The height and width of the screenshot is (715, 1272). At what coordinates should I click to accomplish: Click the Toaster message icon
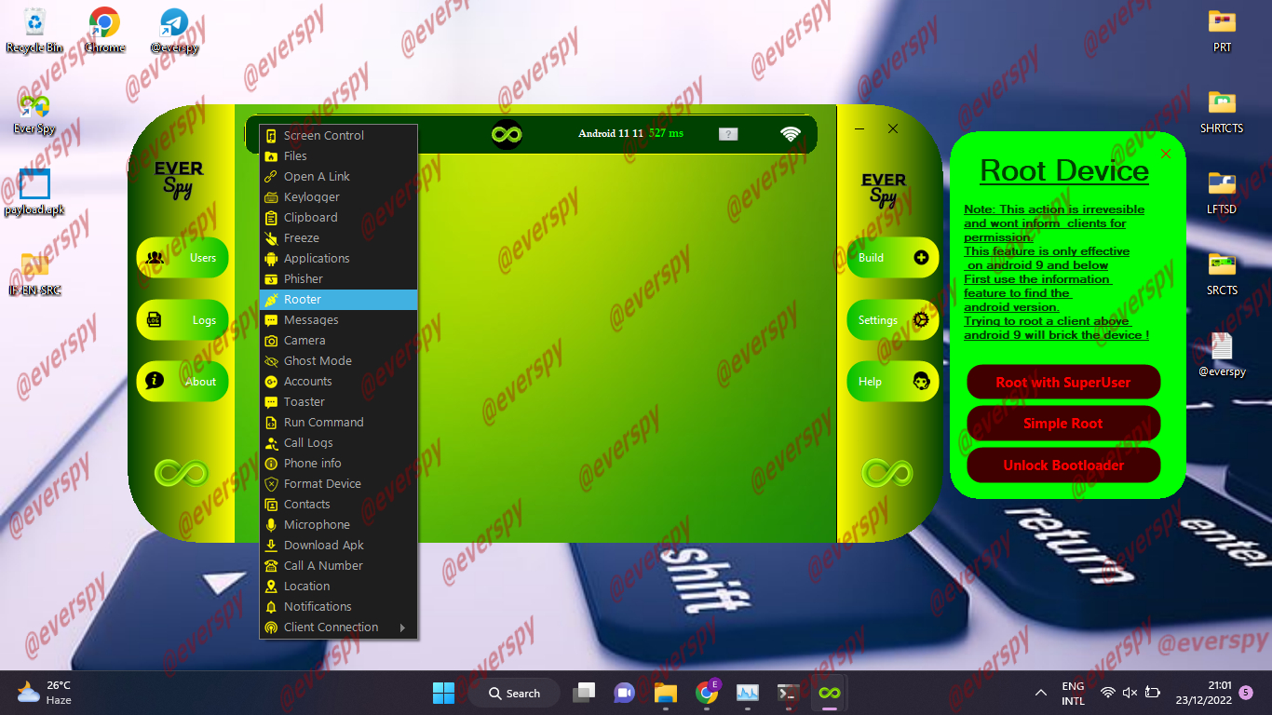click(271, 402)
